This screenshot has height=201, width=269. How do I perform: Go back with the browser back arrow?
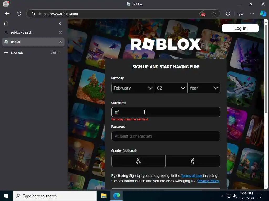7,14
